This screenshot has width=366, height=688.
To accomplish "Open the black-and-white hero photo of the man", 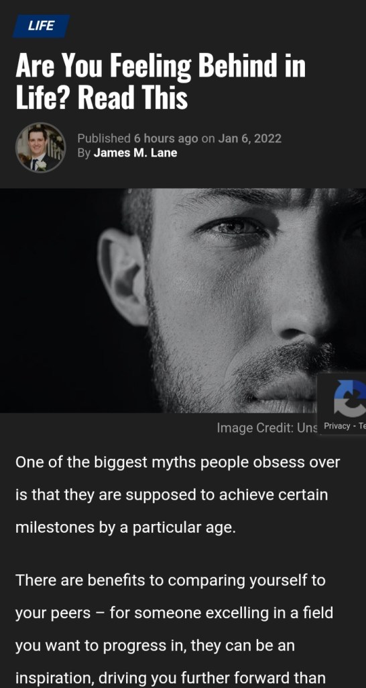I will point(183,300).
